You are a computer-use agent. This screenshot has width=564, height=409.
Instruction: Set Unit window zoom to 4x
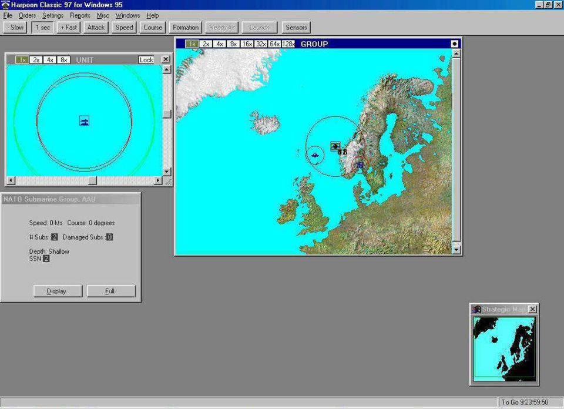point(50,60)
